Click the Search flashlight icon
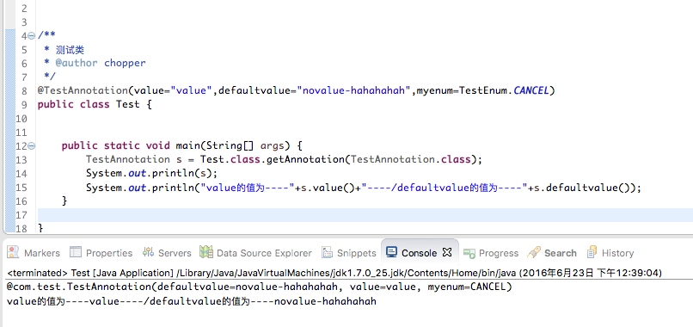Viewport: 693px width, 327px height. tap(534, 253)
